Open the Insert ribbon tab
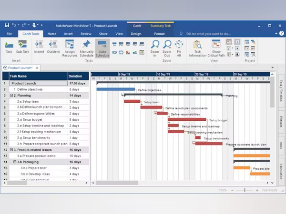The image size is (286, 214). (68, 34)
